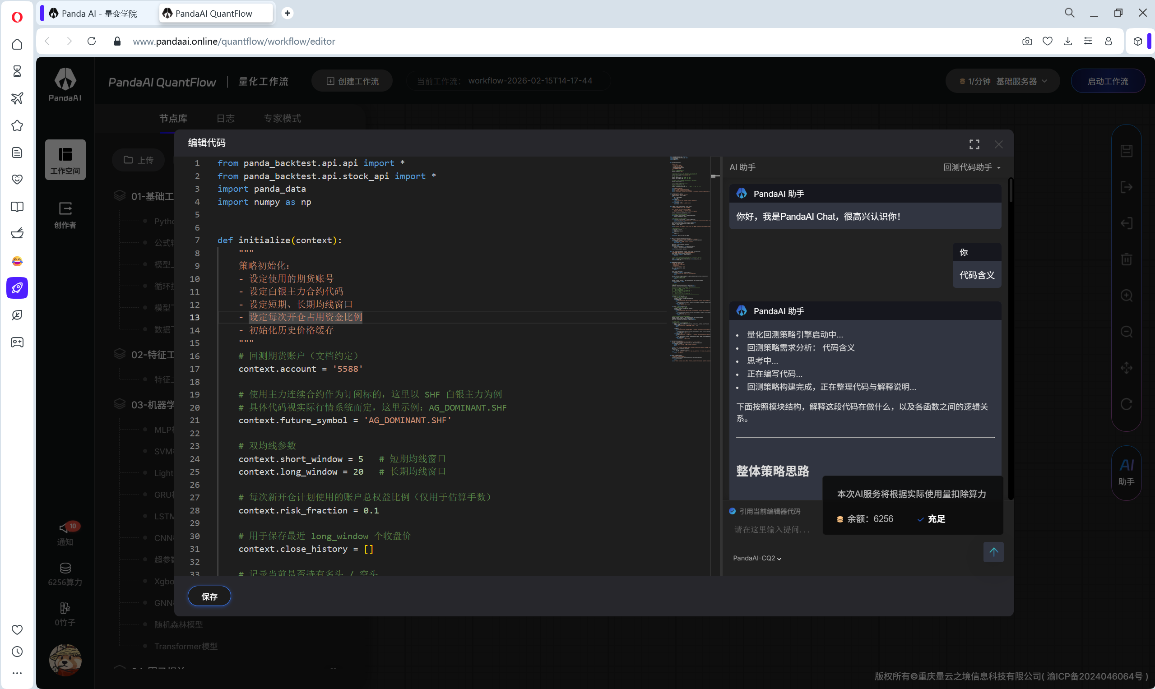The width and height of the screenshot is (1155, 689).
Task: Click the code line context.account = '5588'
Action: [x=301, y=369]
